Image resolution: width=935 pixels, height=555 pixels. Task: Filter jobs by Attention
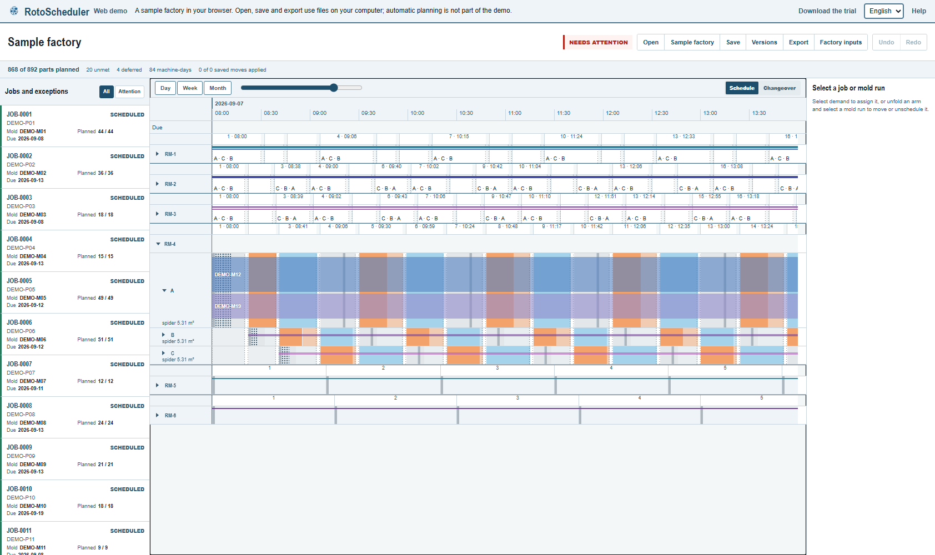point(129,92)
